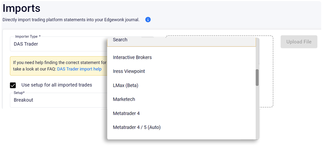323x146 pixels.
Task: Click the importer list scrollbar thumb
Action: [257, 78]
